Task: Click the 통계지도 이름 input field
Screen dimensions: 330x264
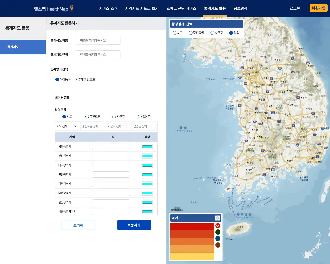Action: point(98,40)
